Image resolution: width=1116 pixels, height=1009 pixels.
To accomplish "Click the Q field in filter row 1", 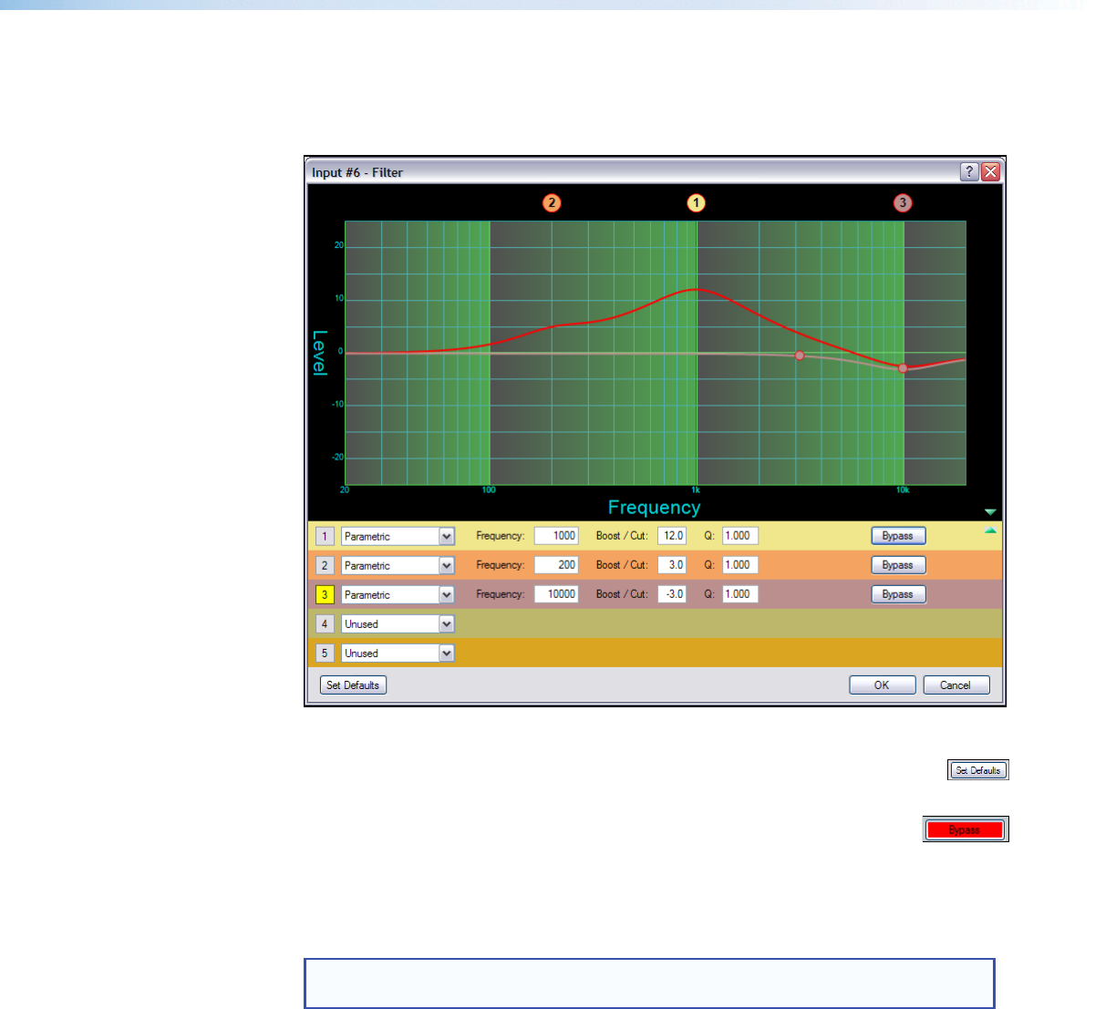I will point(740,536).
